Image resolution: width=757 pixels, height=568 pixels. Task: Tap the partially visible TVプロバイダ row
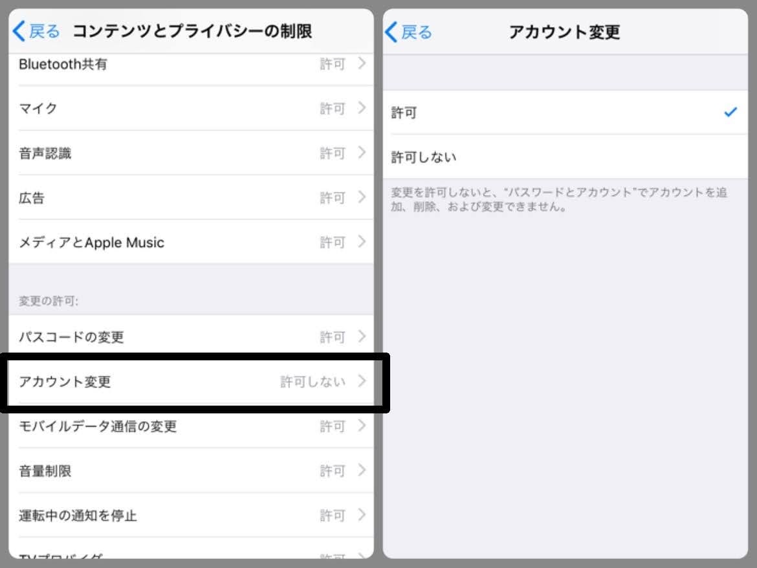click(191, 549)
